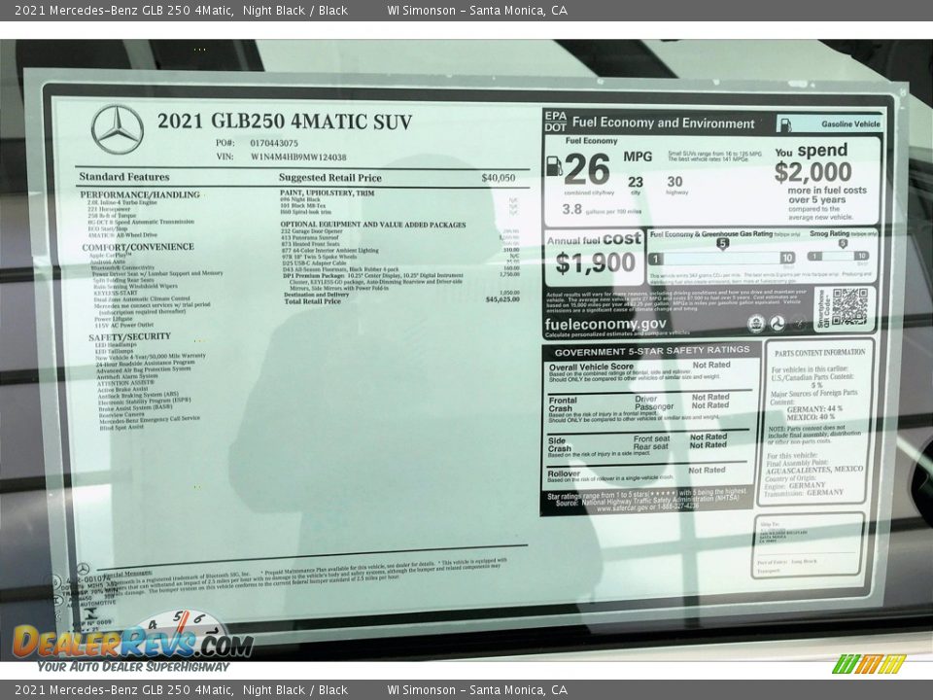Viewport: 933px width, 700px height.
Task: Click 'GOVERNMENT 5-STAR SAFETY RATINGS' header
Action: (x=652, y=351)
